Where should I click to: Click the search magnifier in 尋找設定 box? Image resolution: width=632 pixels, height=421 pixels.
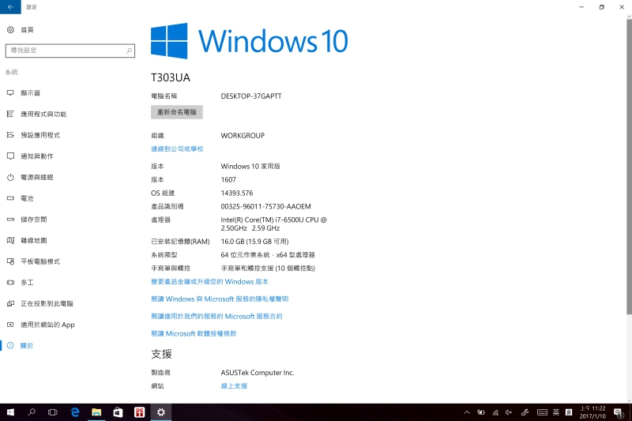tap(129, 51)
